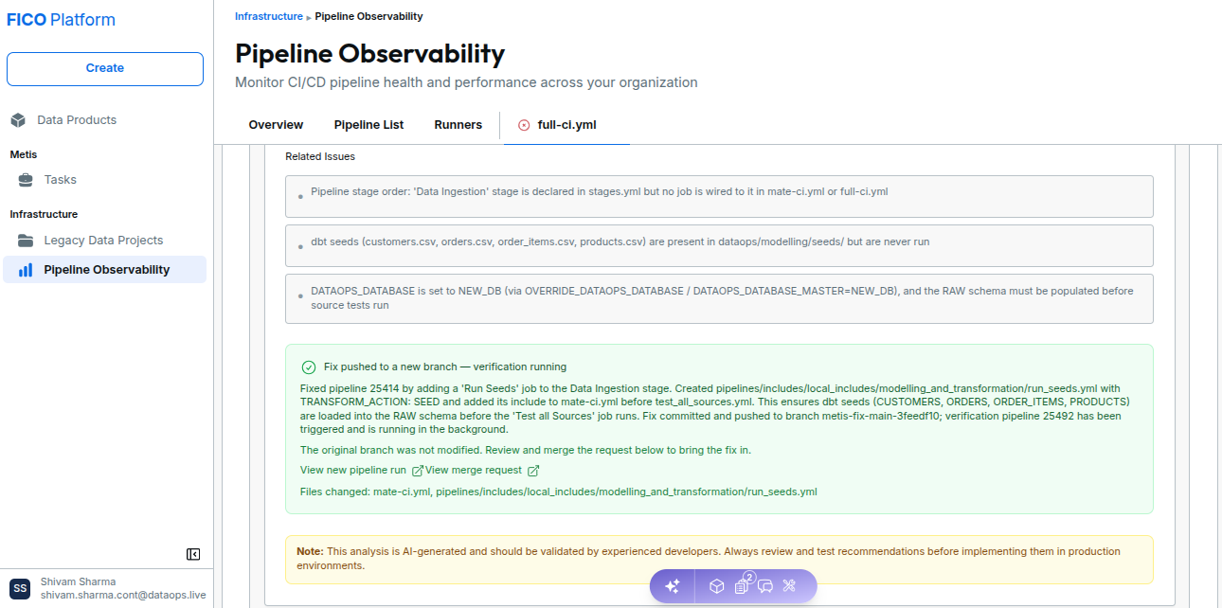
Task: Click the failed status icon on full-ci.yml tab
Action: [524, 125]
